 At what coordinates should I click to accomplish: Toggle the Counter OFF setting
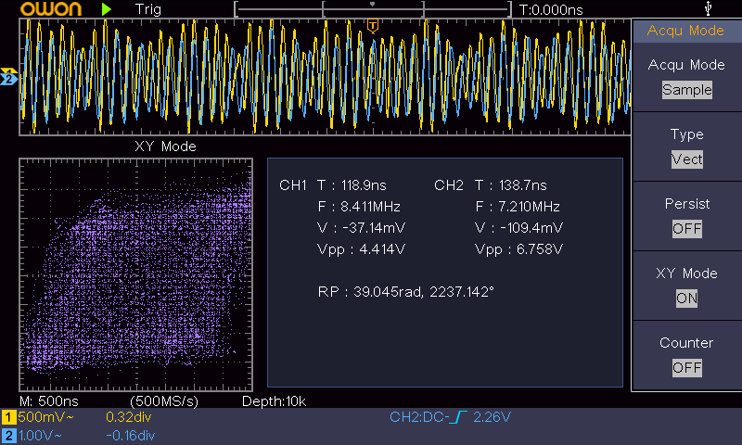click(x=686, y=368)
